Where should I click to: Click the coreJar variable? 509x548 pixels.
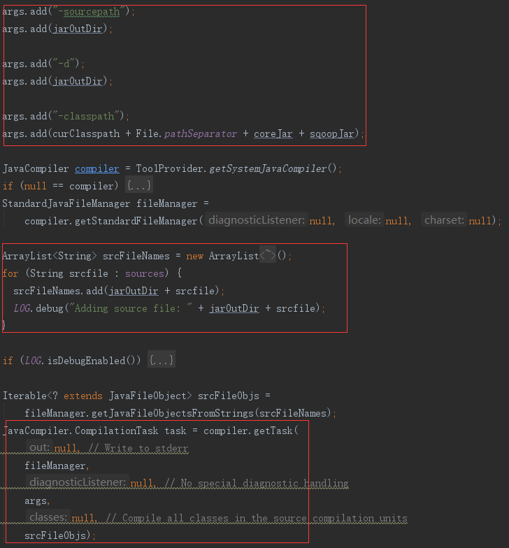click(273, 134)
